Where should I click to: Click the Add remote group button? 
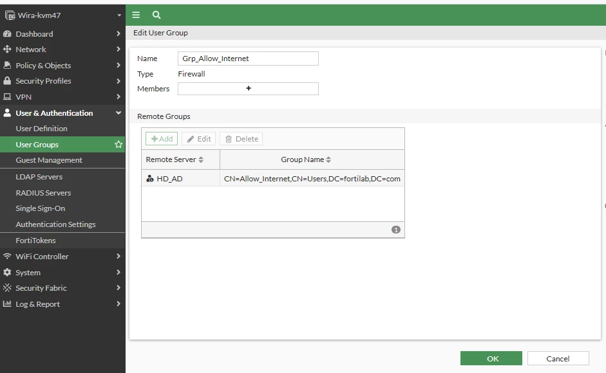click(x=162, y=139)
